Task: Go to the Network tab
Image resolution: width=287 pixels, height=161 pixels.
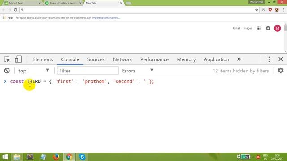Action: (122, 59)
